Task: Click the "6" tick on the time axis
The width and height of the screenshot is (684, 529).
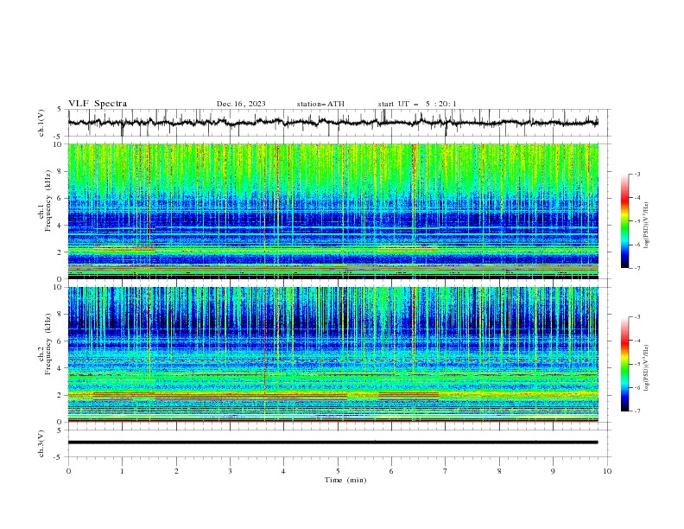Action: 391,471
